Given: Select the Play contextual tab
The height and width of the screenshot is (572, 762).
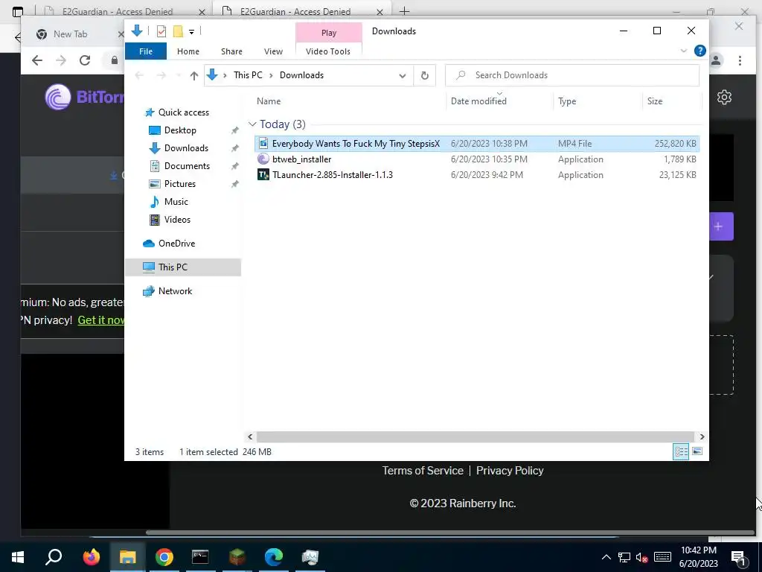Looking at the screenshot, I should [328, 33].
